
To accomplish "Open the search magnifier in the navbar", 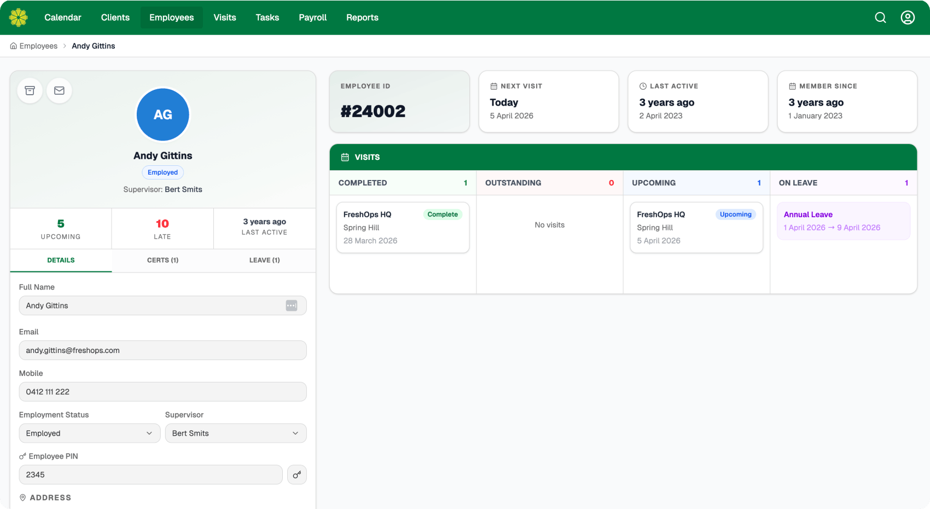I will (881, 17).
